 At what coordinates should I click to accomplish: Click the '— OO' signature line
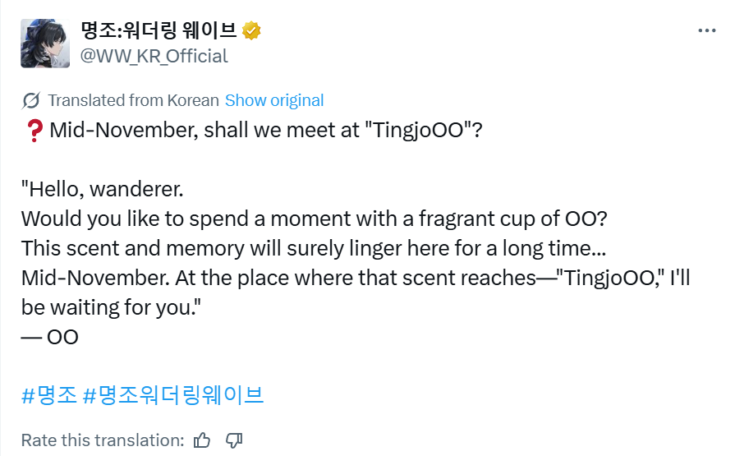(x=50, y=337)
